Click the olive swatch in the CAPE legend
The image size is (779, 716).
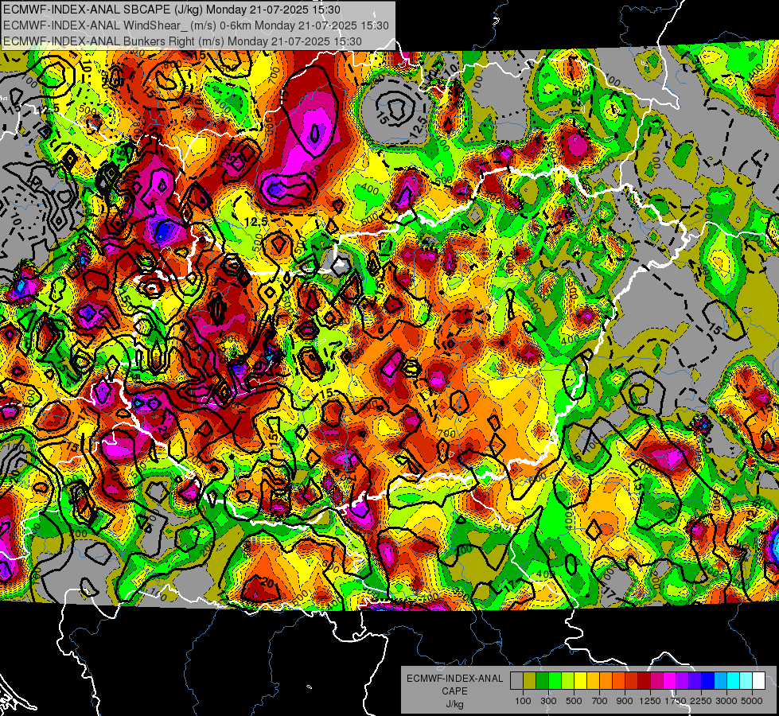point(530,680)
